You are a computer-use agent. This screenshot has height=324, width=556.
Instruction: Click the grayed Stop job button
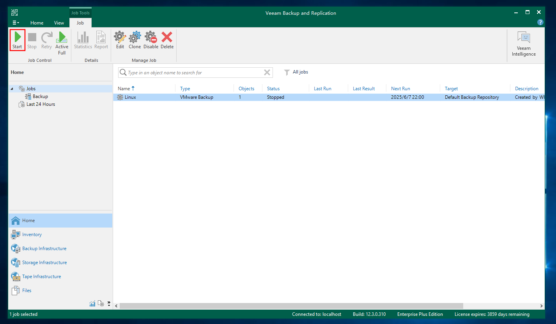(32, 40)
